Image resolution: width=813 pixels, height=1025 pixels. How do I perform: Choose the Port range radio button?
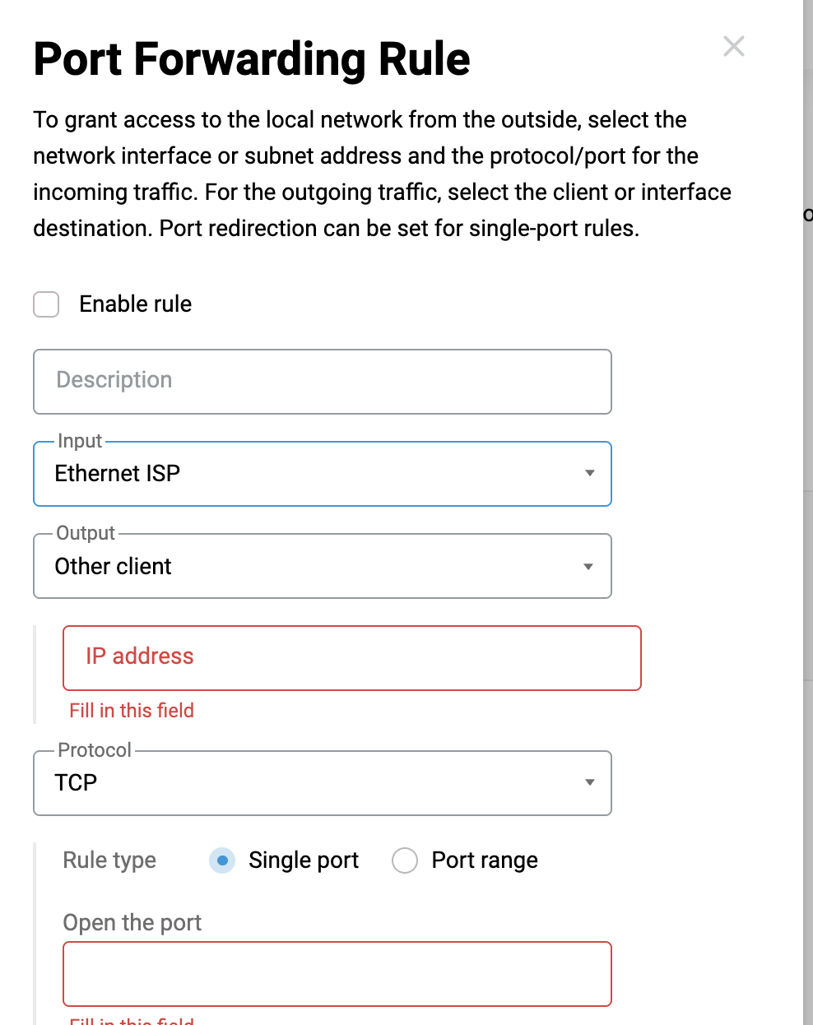(x=405, y=860)
